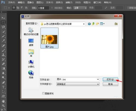Select the 图片.jpg sunflower thumbnail

[x=50, y=38]
